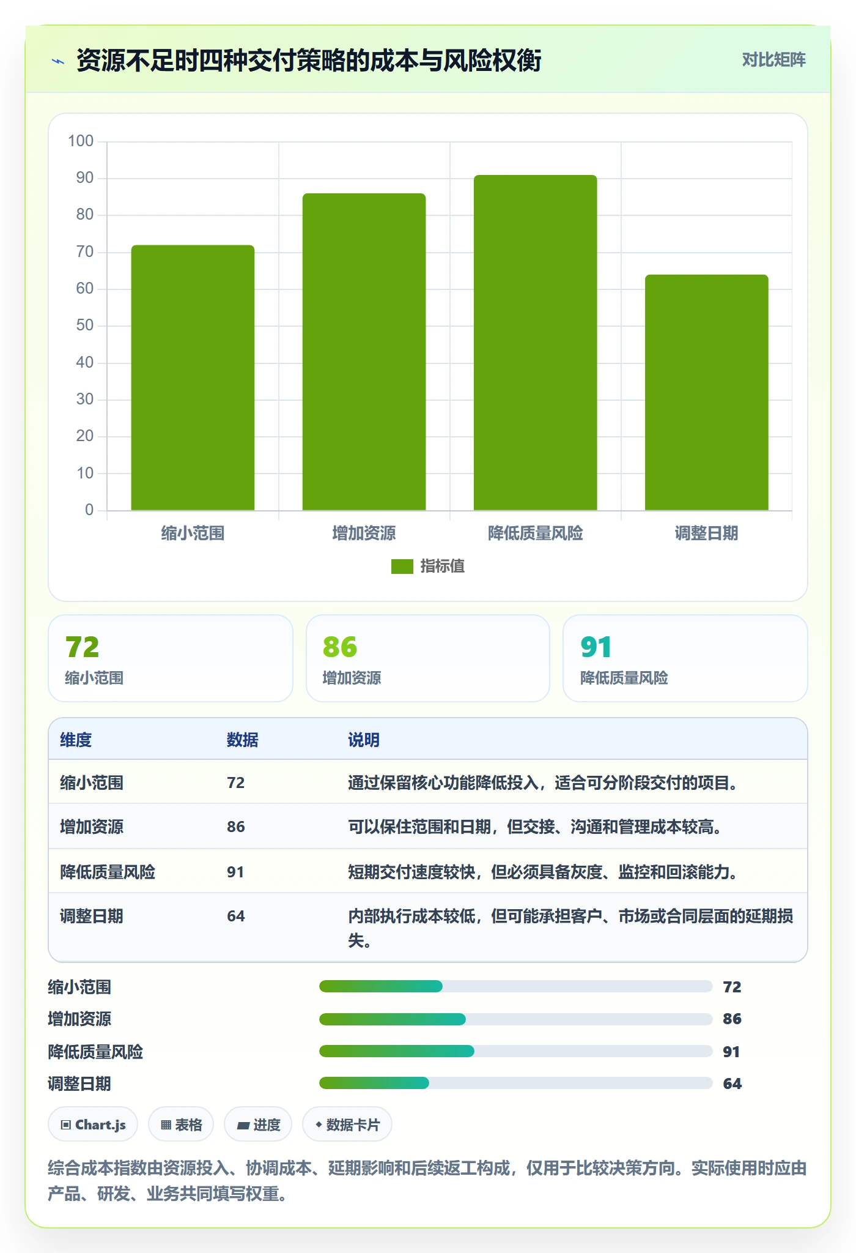Open the 91 降低质量风险 data card
Image resolution: width=856 pixels, height=1253 pixels.
[x=685, y=658]
